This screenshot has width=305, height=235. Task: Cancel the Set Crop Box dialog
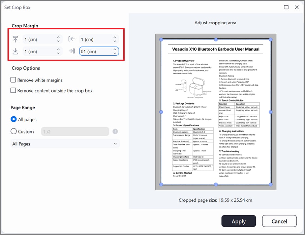point(279,221)
